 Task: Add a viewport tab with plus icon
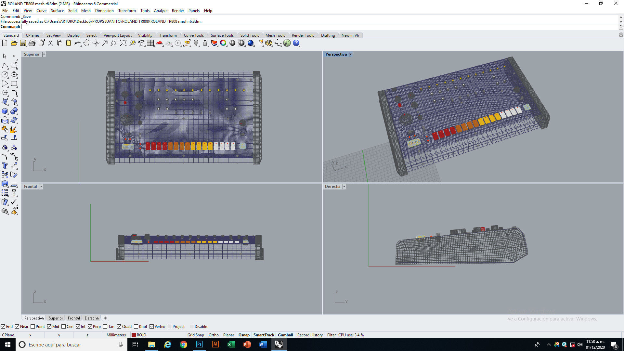105,318
